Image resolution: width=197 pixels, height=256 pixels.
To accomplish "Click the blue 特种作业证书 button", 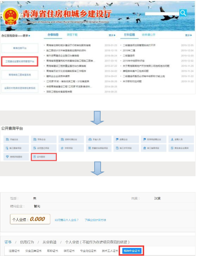I will tap(132, 251).
